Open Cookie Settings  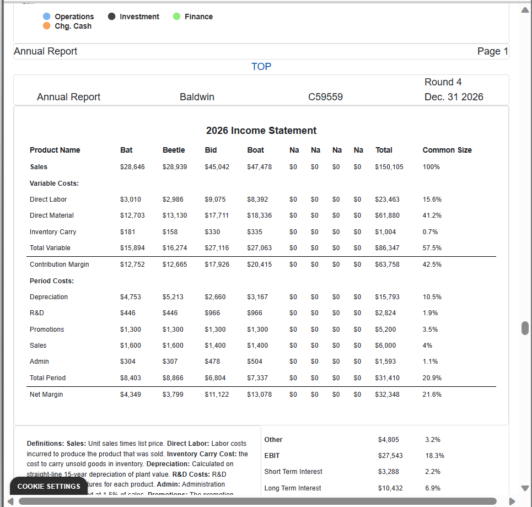(48, 486)
